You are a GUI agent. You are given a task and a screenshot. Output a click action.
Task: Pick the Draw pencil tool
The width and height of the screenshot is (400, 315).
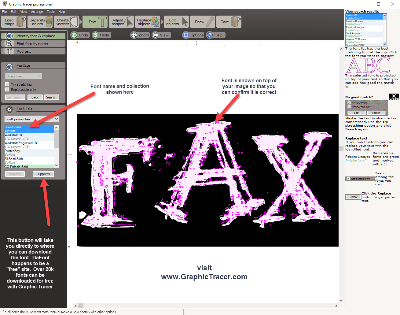(x=203, y=22)
